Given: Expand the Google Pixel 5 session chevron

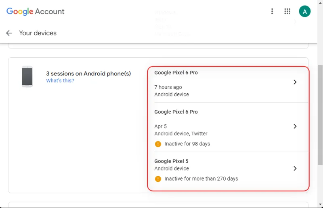Looking at the screenshot, I should pos(295,168).
